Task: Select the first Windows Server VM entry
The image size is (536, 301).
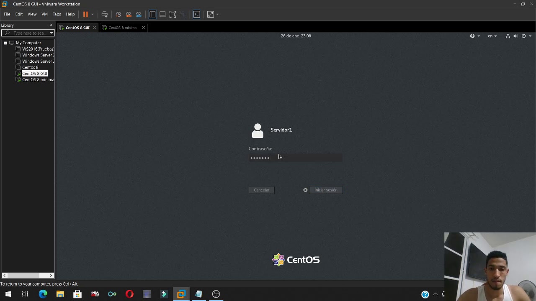Action: pyautogui.click(x=38, y=55)
